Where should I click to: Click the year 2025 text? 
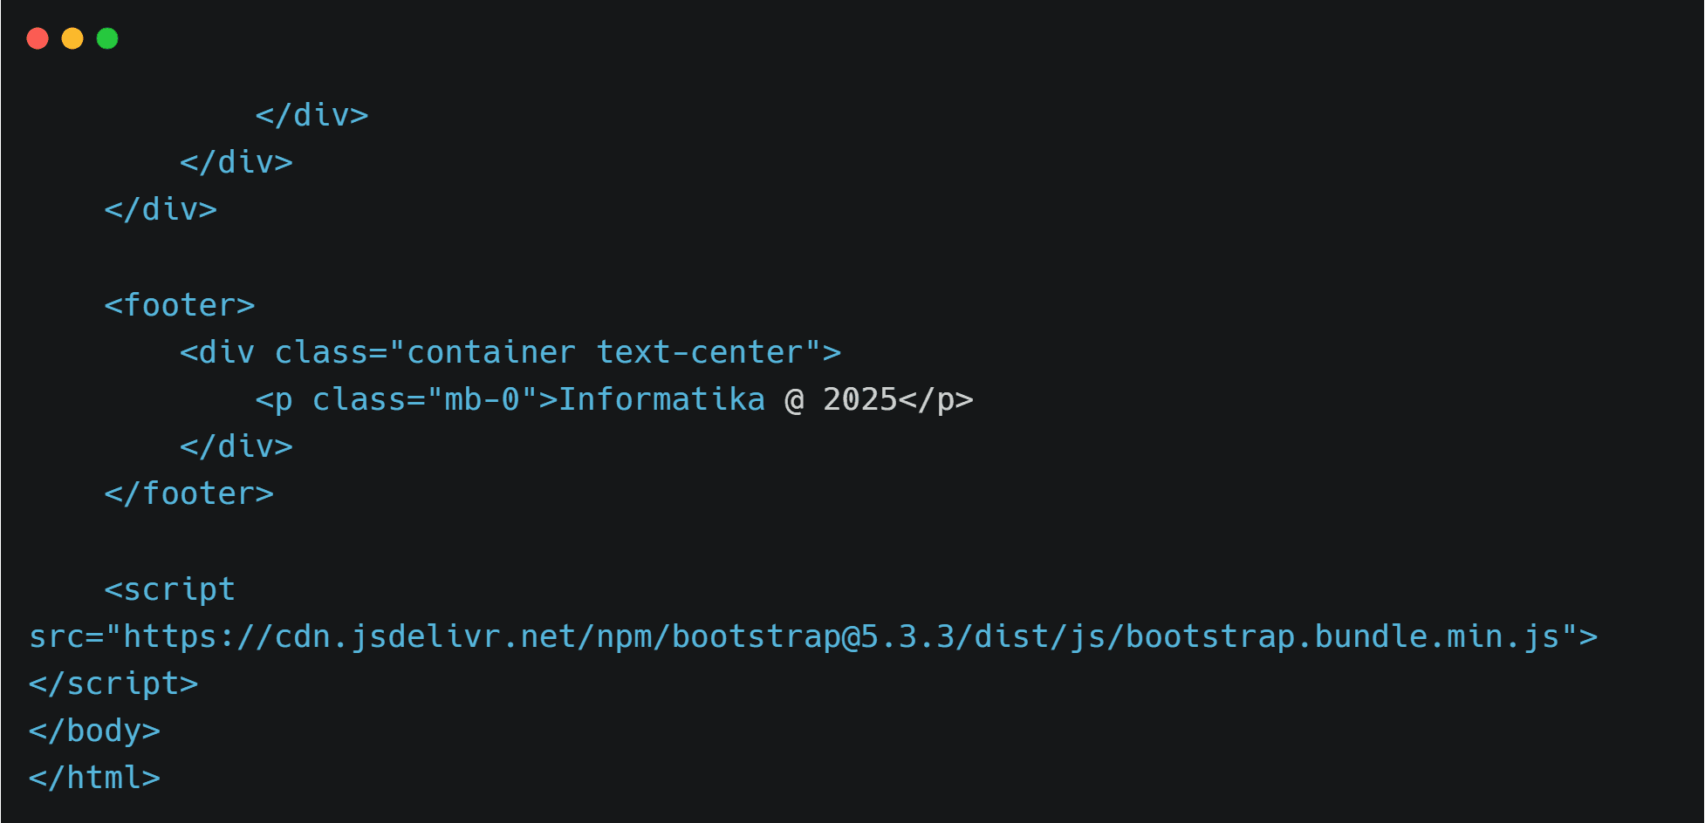(x=860, y=399)
